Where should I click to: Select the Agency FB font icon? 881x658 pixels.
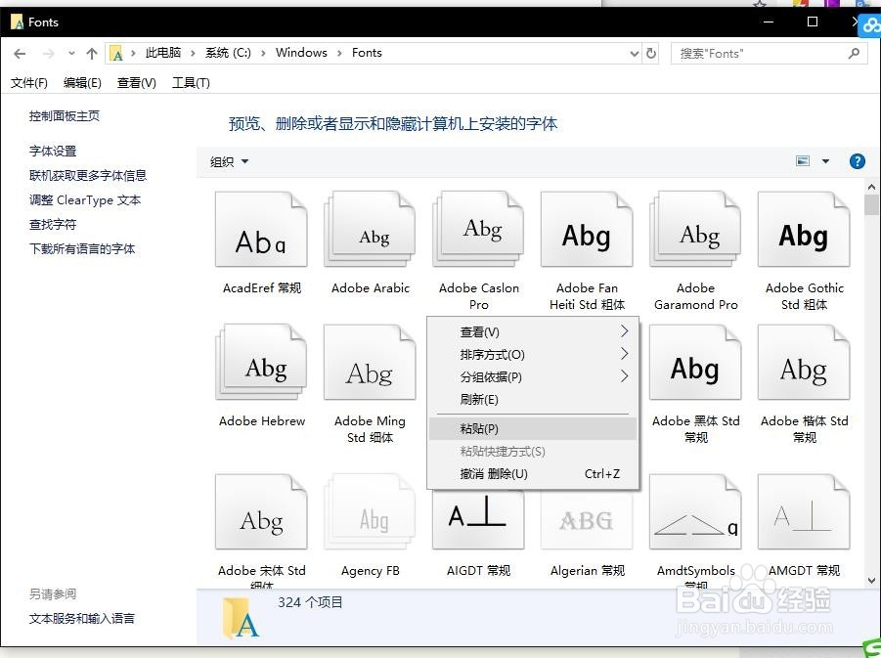[370, 512]
